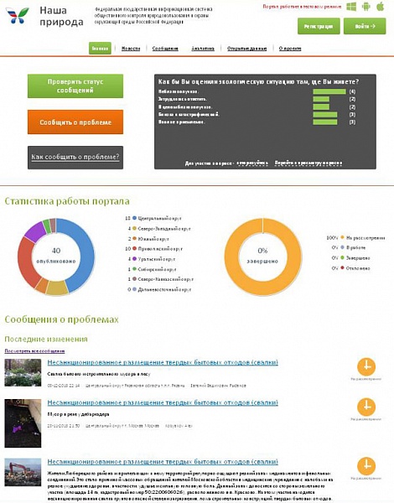Viewport: 394px width, 503px height.
Task: Open the Apple app download icon
Action: (x=381, y=7)
